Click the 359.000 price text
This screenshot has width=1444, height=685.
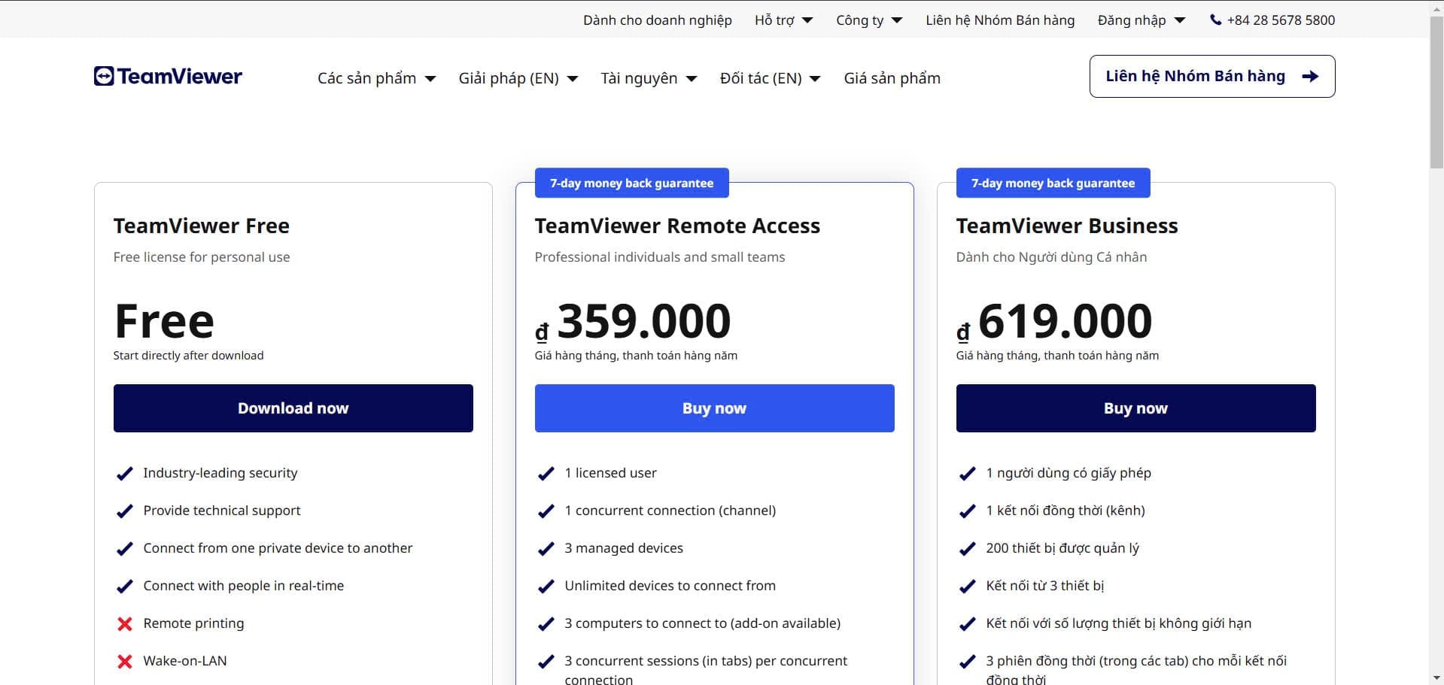(644, 321)
